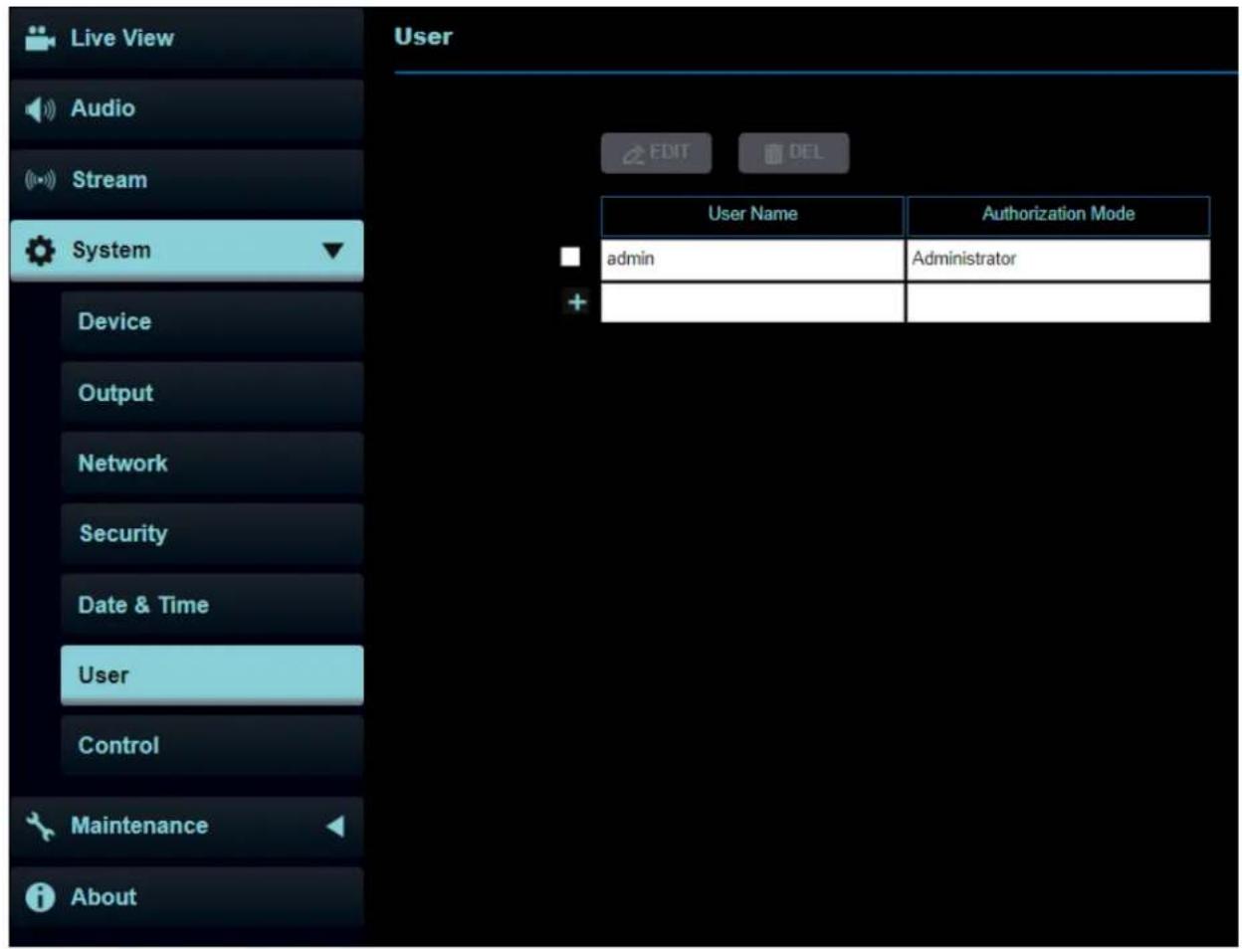Click the EDIT button label

(669, 152)
